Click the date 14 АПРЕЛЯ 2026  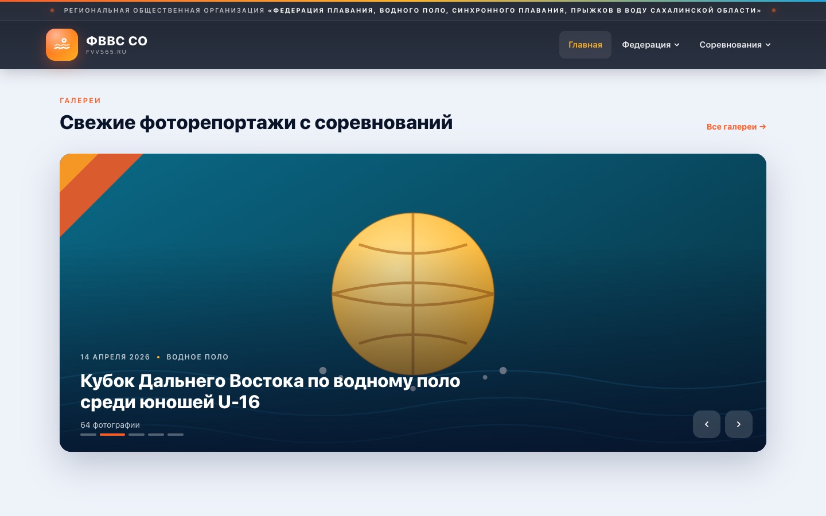coord(115,357)
